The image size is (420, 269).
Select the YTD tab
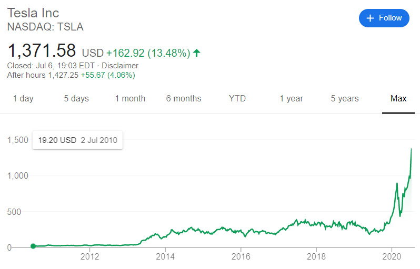click(237, 98)
